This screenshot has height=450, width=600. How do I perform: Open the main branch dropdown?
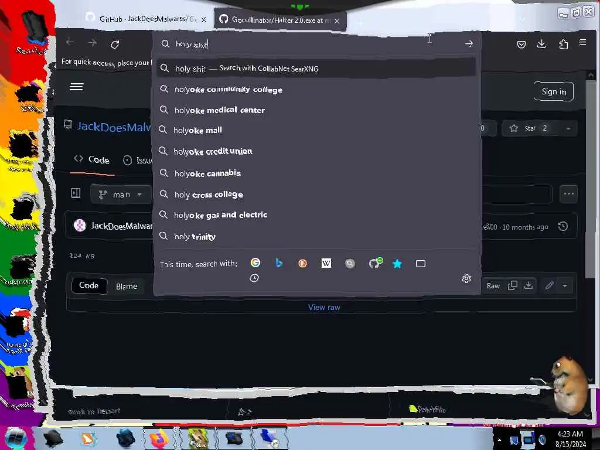120,195
